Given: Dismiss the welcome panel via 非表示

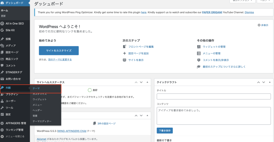Looking at the screenshot, I should pos(263,25).
